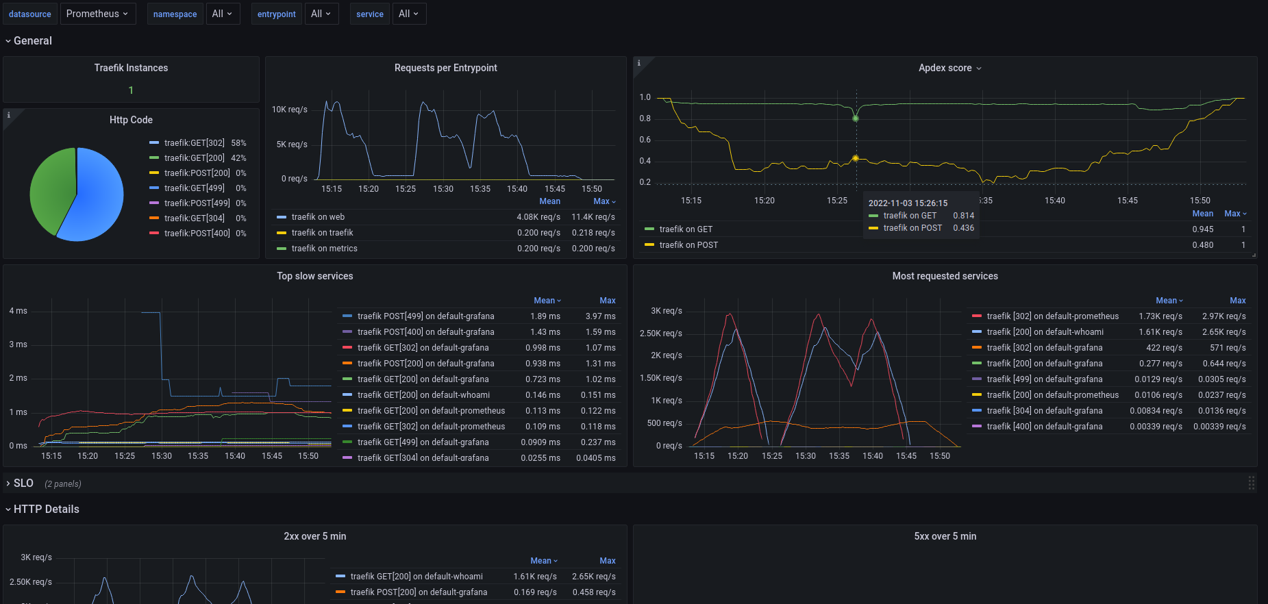Image resolution: width=1268 pixels, height=604 pixels.
Task: Sort the 2xx over 5 min legend by Max
Action: pyautogui.click(x=607, y=561)
